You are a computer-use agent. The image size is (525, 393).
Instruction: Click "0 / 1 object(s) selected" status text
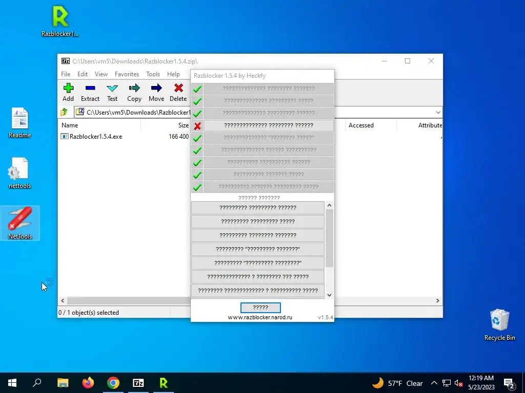click(x=89, y=313)
